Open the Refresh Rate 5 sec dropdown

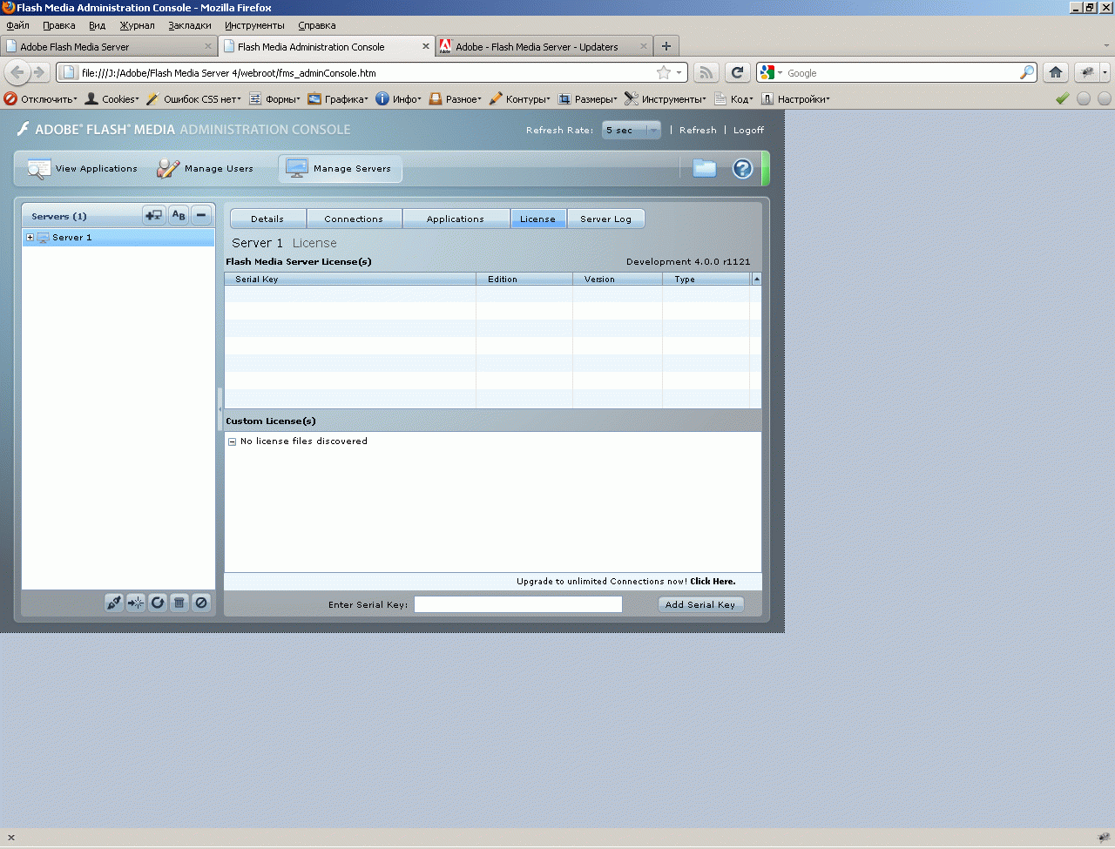click(632, 130)
